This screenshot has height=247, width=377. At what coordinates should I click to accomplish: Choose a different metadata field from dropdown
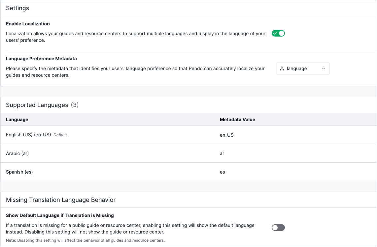tap(303, 69)
